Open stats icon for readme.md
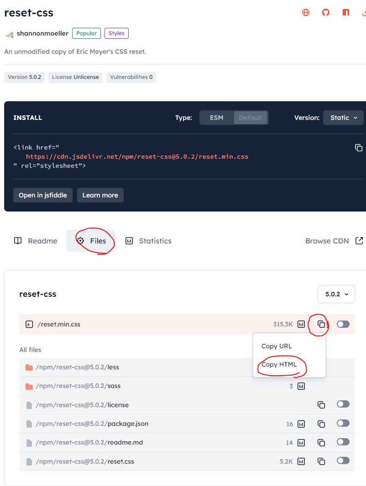 tap(301, 443)
